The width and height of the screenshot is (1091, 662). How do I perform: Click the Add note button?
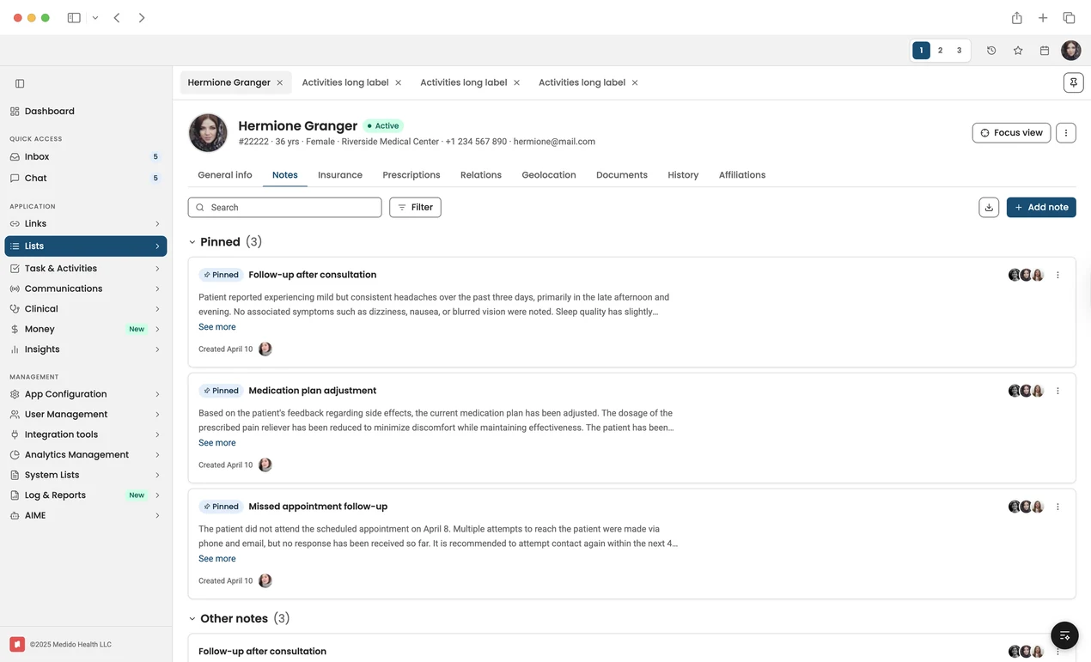coord(1041,207)
